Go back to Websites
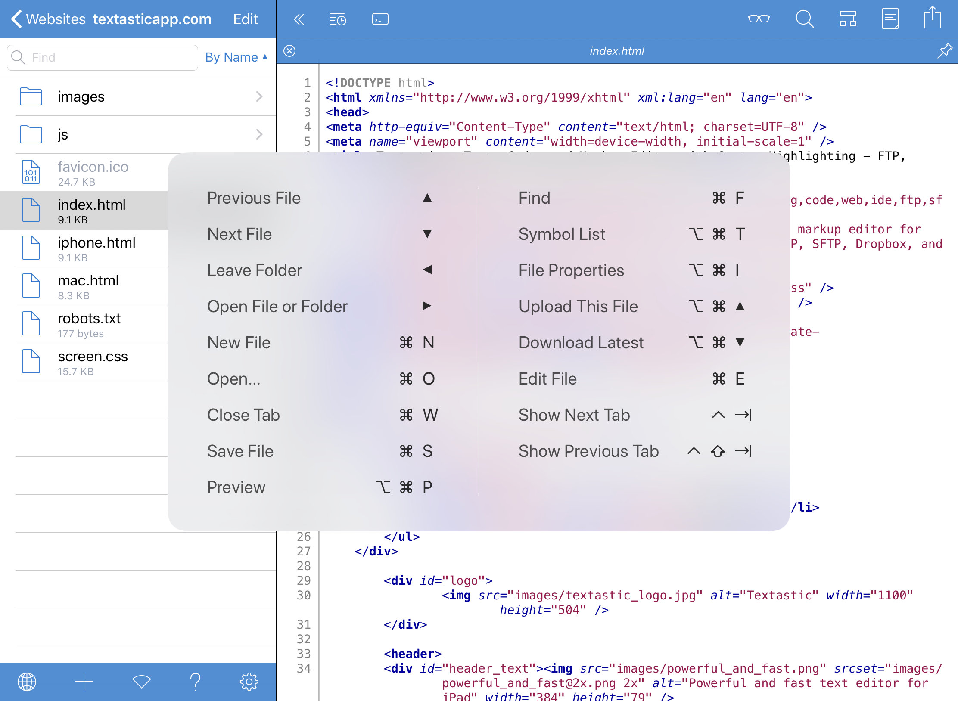The image size is (958, 701). 48,19
